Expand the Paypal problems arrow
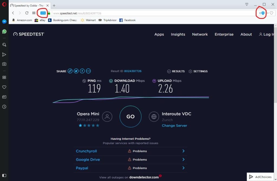This screenshot has height=181, width=277. [x=183, y=168]
